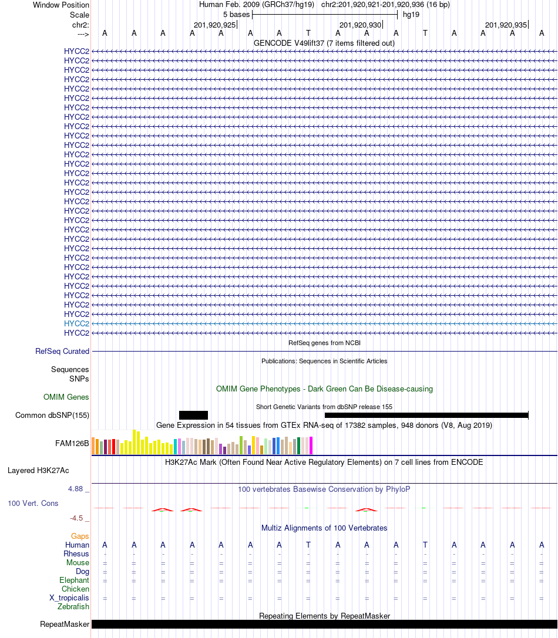Open Gene Expression in 54 tissues GTEx title
This screenshot has width=558, height=638.
pos(324,426)
